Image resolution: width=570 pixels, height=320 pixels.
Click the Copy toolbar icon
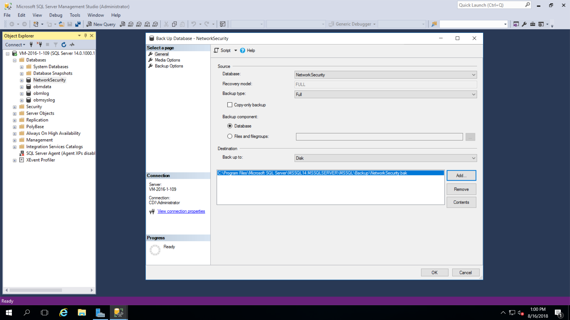tap(175, 24)
